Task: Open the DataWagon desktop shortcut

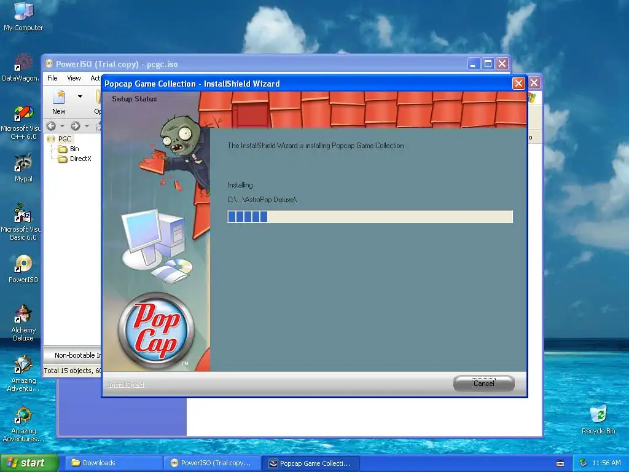Action: click(21, 68)
